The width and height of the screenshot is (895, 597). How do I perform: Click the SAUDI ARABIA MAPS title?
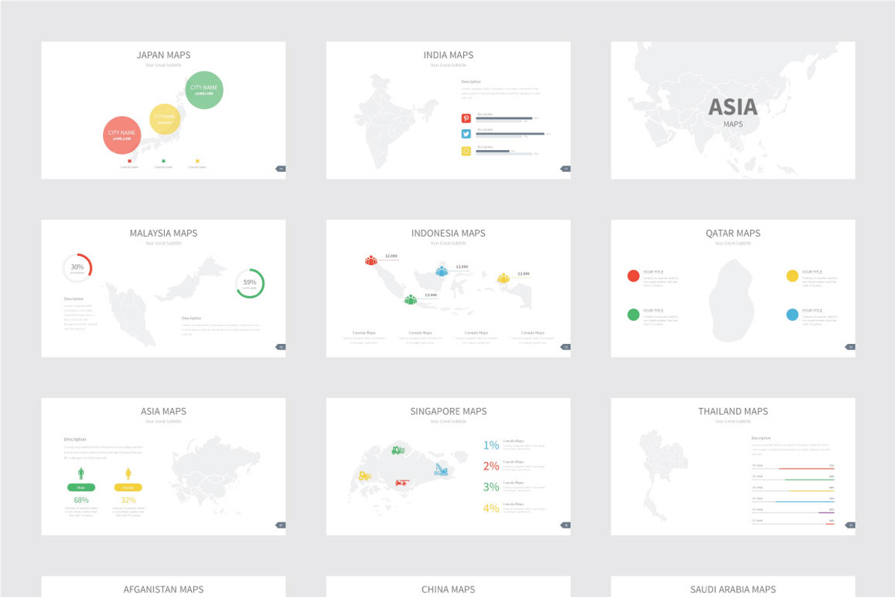[x=733, y=590]
